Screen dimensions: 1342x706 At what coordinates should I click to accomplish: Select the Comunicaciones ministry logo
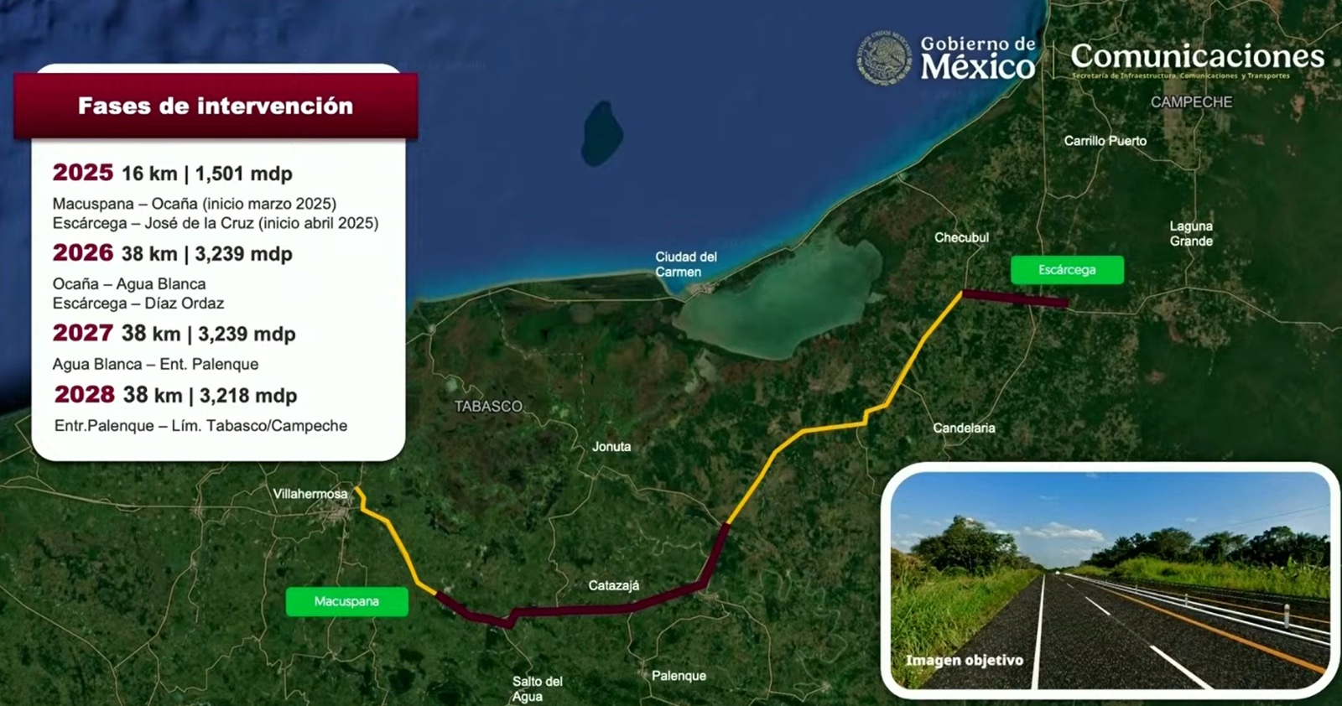click(x=1197, y=59)
